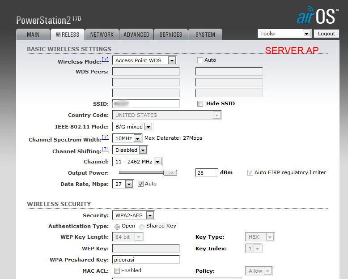Click the WEP Key input field
Viewport: 348px width, 279px height.
(146, 249)
